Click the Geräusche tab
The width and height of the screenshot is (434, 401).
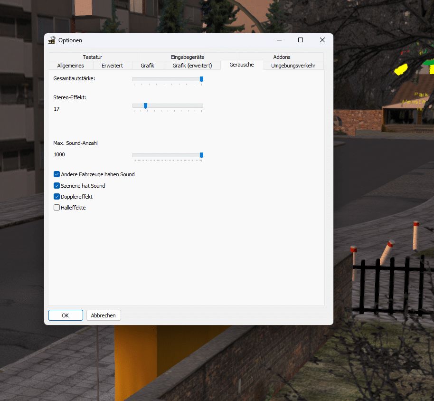[241, 65]
